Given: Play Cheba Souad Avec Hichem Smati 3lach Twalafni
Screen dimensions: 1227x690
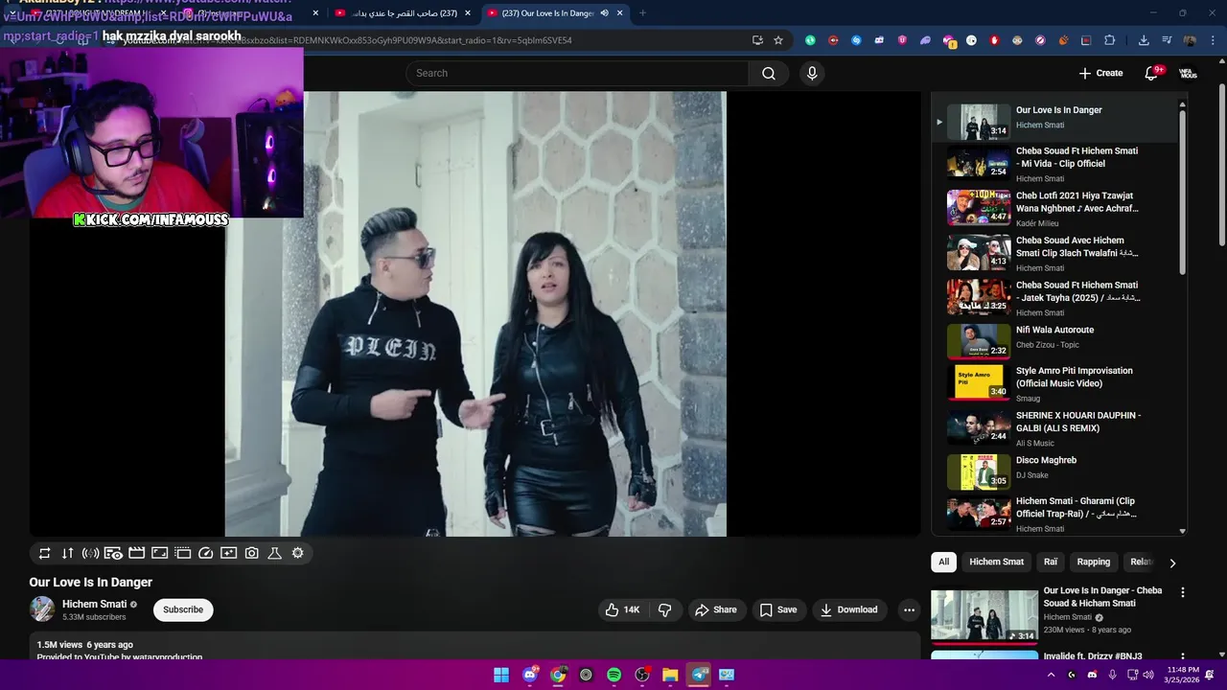Looking at the screenshot, I should (1054, 253).
